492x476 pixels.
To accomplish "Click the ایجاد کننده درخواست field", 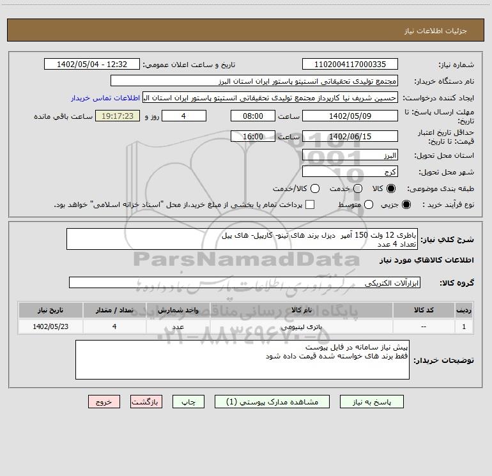I will tap(270, 97).
